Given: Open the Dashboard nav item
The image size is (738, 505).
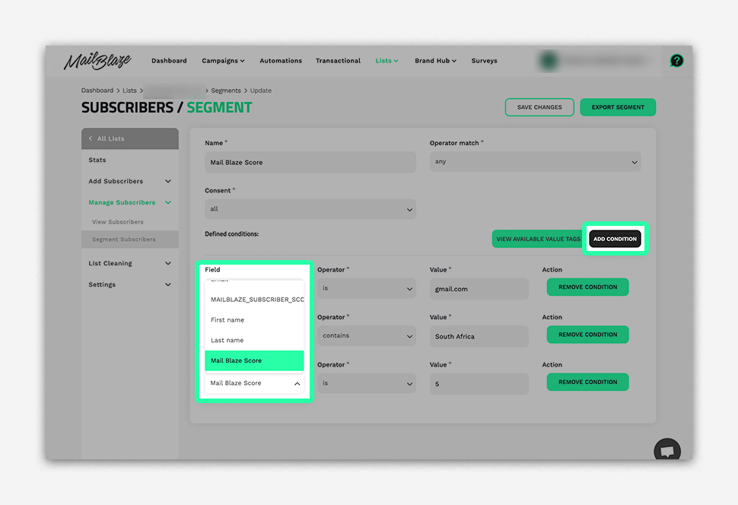Looking at the screenshot, I should coord(169,61).
